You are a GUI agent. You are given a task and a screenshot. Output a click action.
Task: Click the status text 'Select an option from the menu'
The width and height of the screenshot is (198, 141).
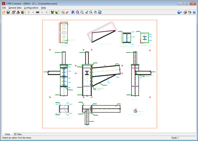point(17,138)
